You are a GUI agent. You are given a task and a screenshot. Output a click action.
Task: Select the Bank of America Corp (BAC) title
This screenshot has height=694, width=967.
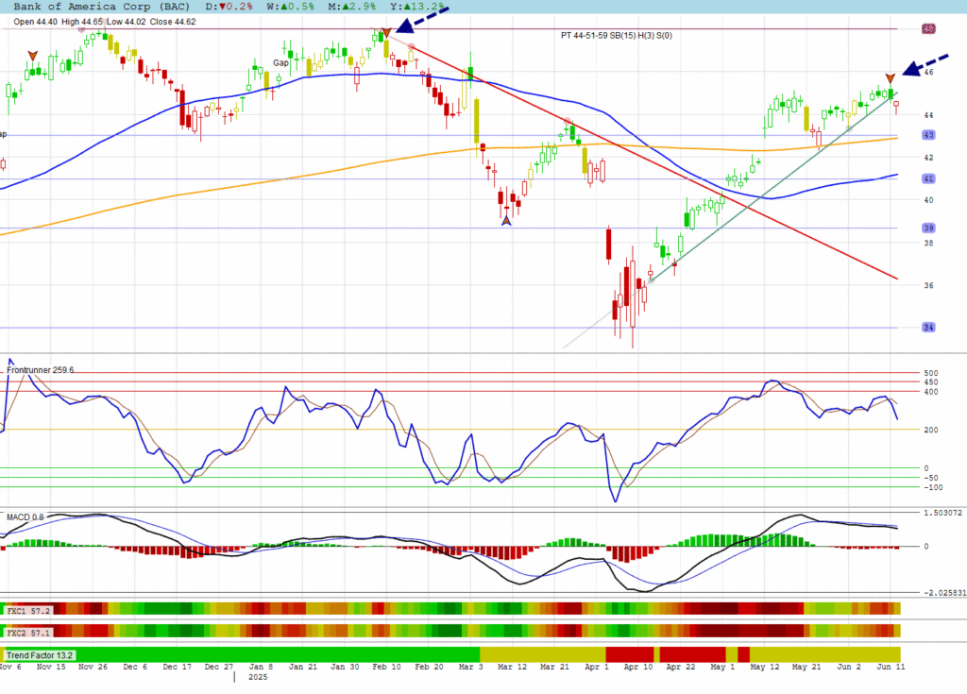pyautogui.click(x=101, y=7)
